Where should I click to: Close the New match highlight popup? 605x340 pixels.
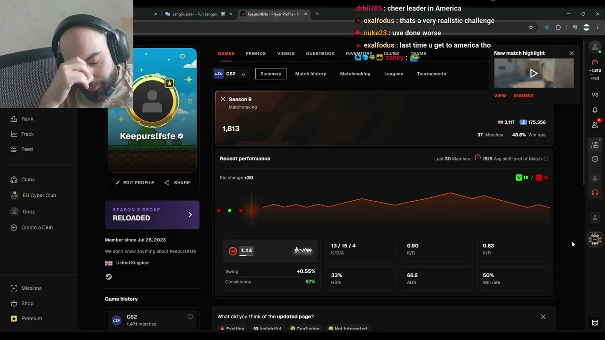571,53
